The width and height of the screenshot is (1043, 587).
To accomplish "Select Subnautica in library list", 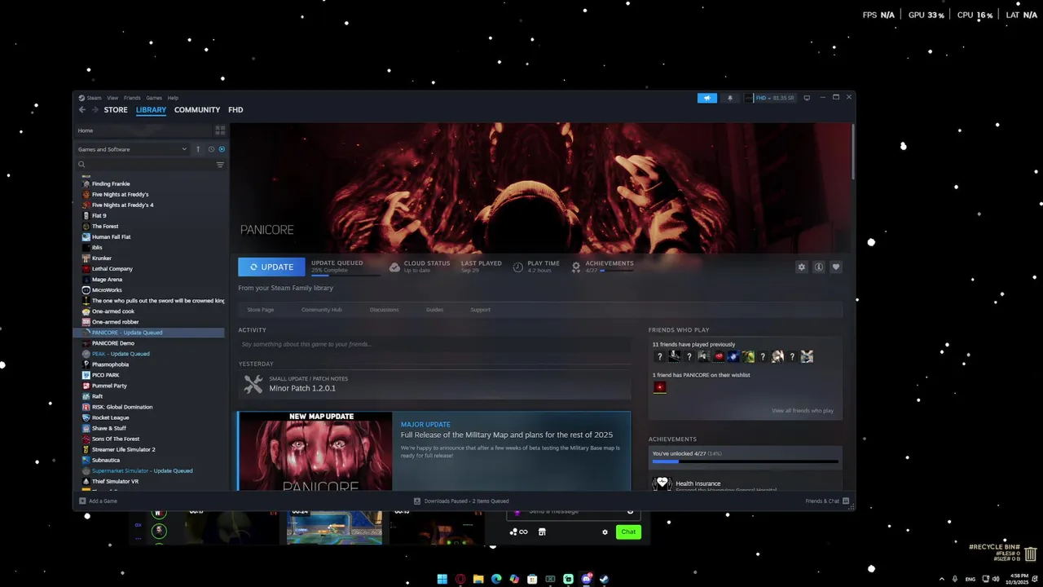I will pos(106,460).
